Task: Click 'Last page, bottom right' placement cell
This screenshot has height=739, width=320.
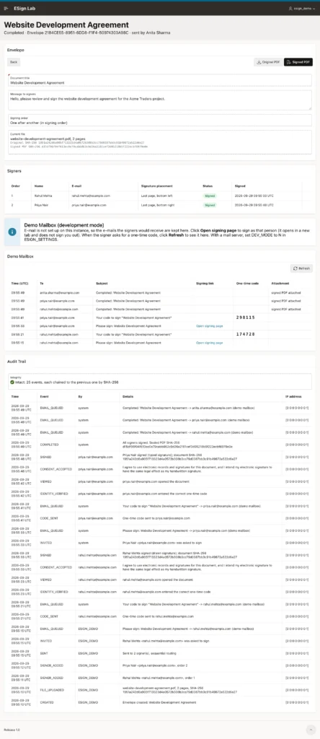Action: [159, 205]
